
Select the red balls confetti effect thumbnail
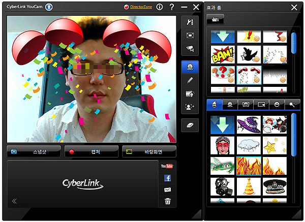click(x=249, y=75)
